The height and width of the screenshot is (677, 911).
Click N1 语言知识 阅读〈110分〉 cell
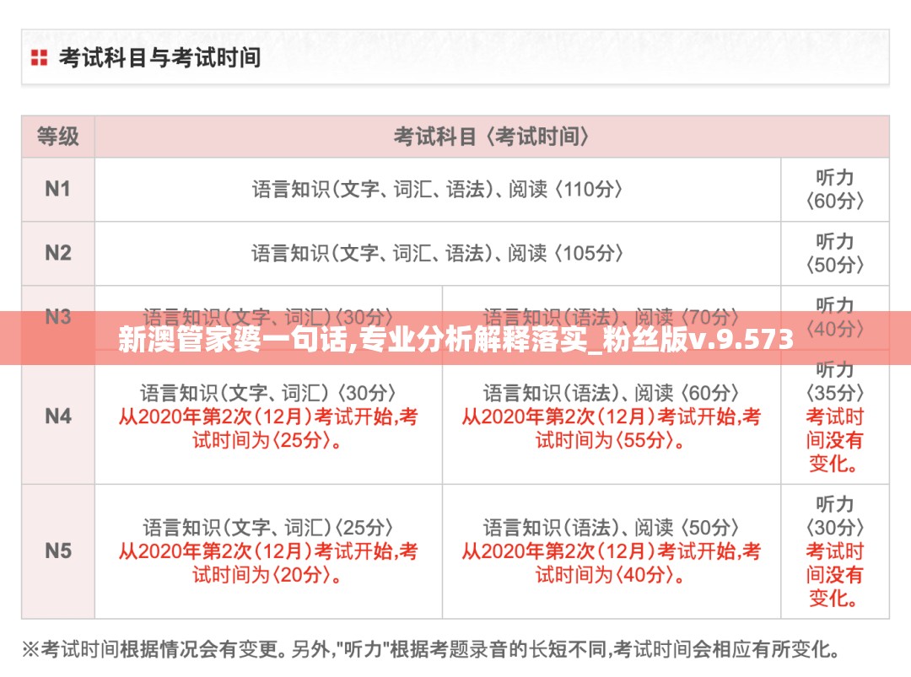coord(438,190)
